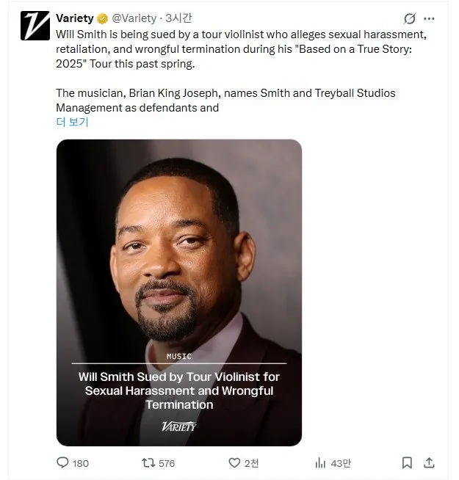The width and height of the screenshot is (459, 480).
Task: Click the gold verified badge beside Variety
Action: click(x=102, y=18)
